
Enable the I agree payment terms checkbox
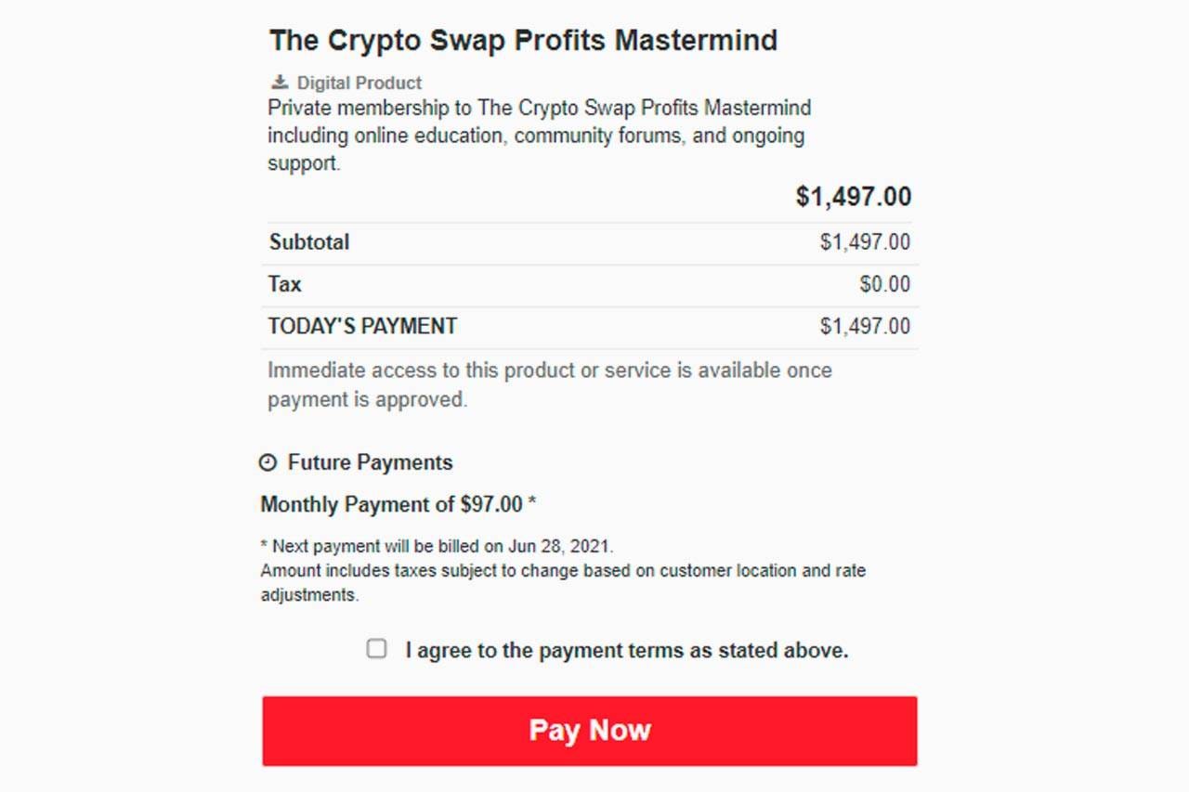point(376,648)
